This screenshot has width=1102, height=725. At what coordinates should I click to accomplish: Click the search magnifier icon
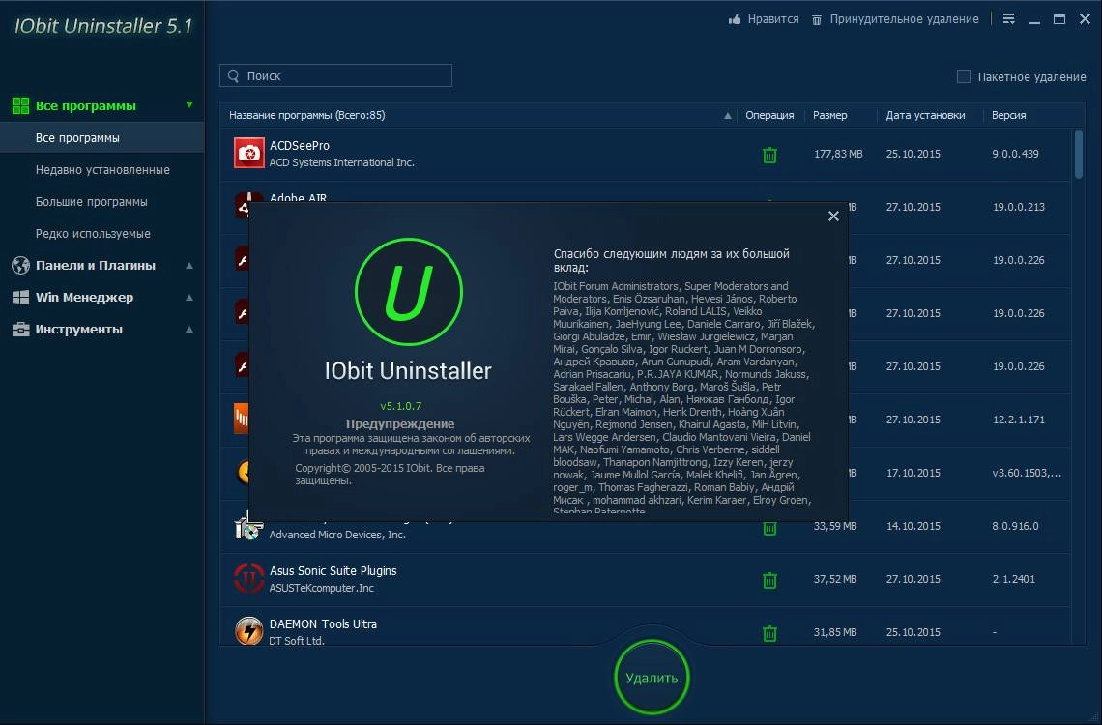tap(234, 75)
